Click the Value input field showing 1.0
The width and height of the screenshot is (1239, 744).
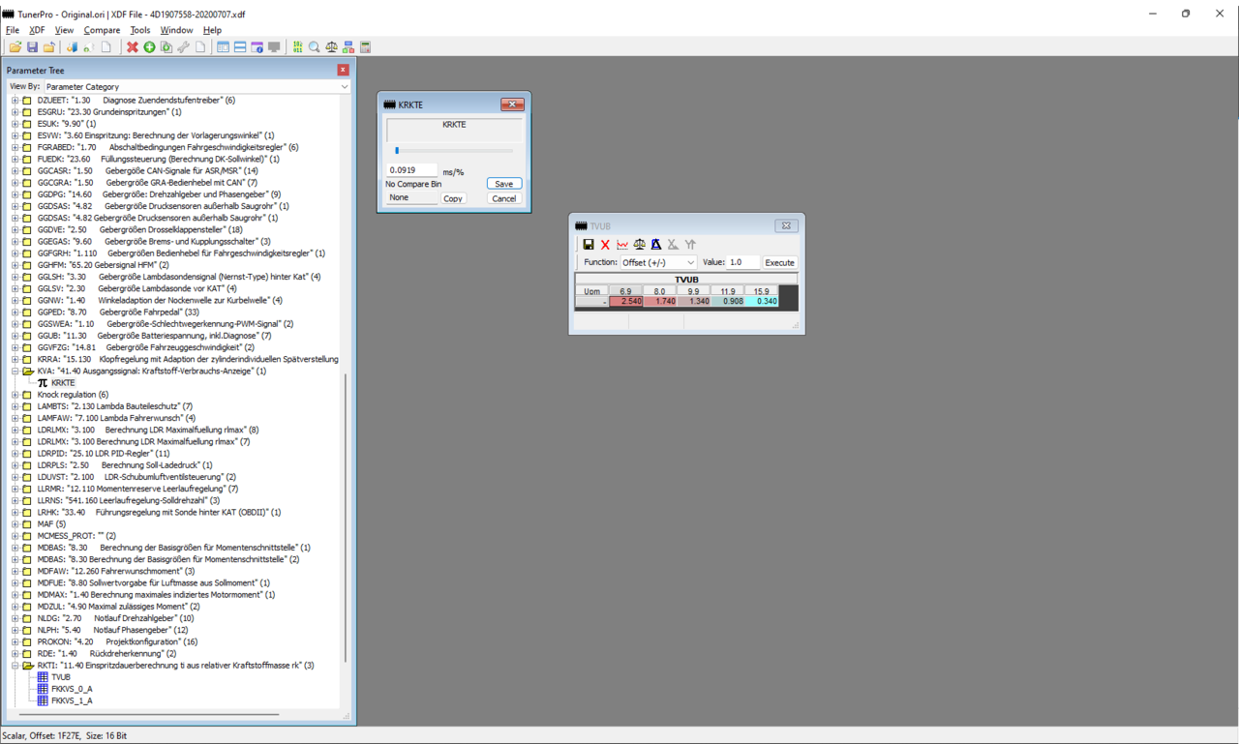[x=742, y=262]
